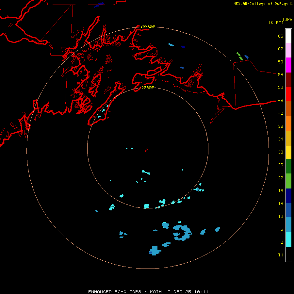Click the "100 NMI" range ring label
294x294 pixels.
click(x=148, y=27)
